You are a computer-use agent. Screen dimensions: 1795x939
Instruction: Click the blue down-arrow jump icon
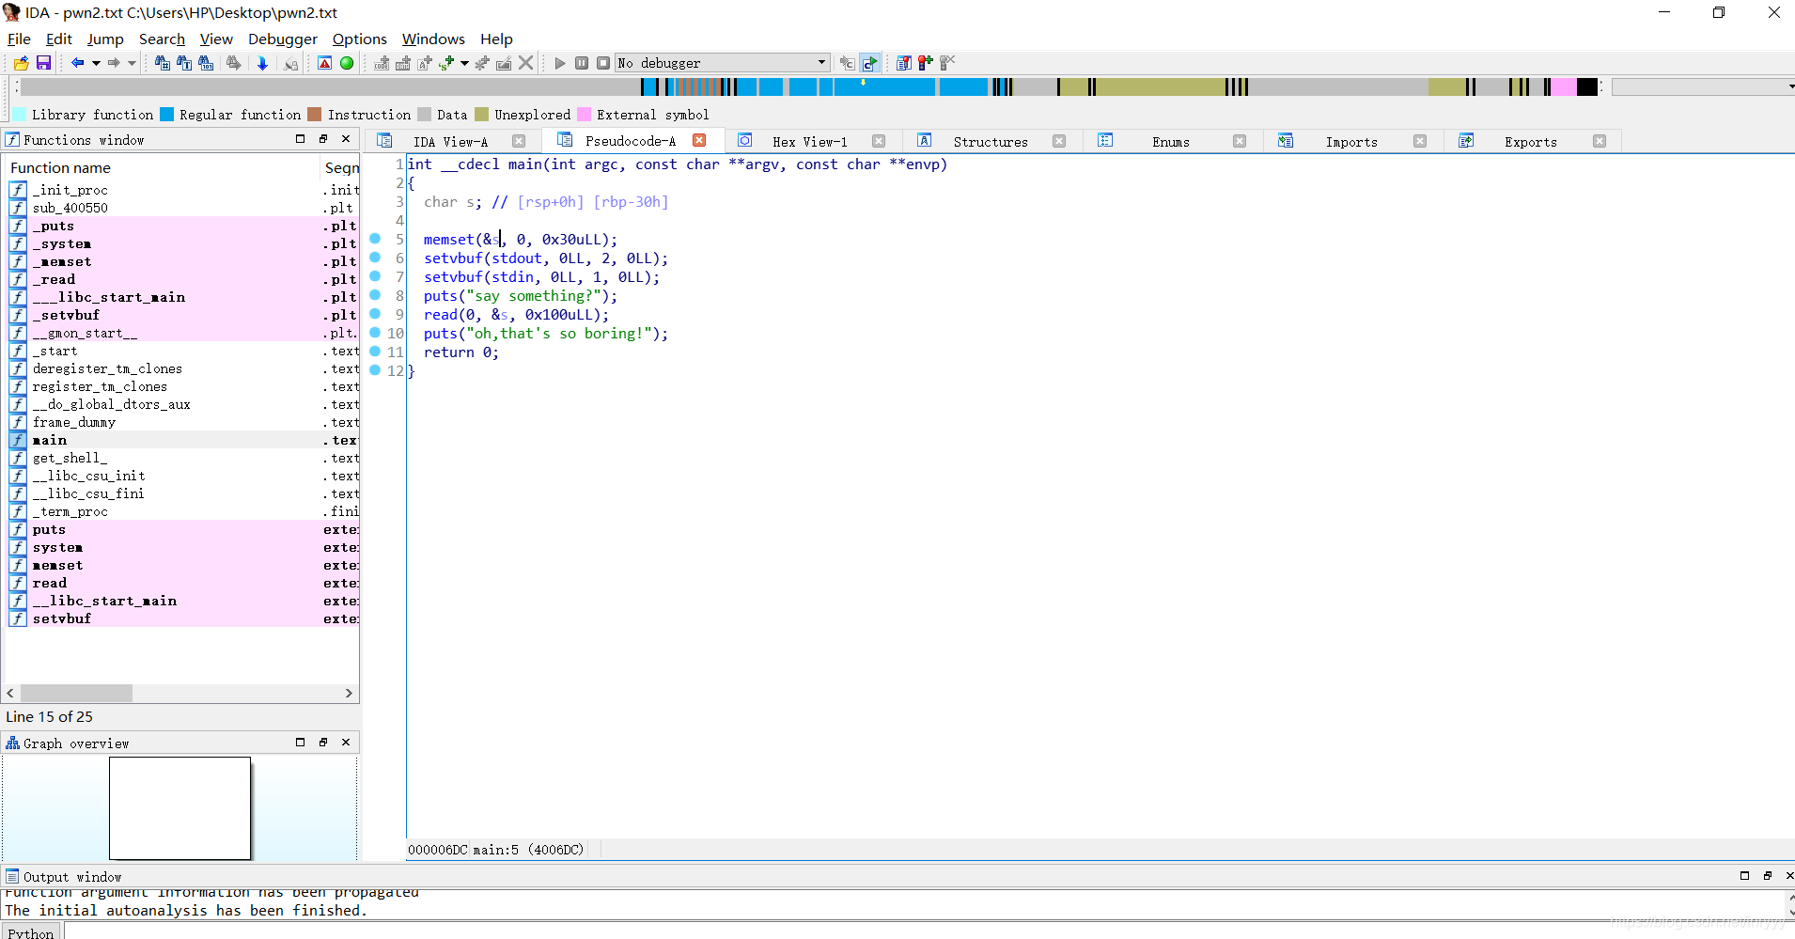262,63
